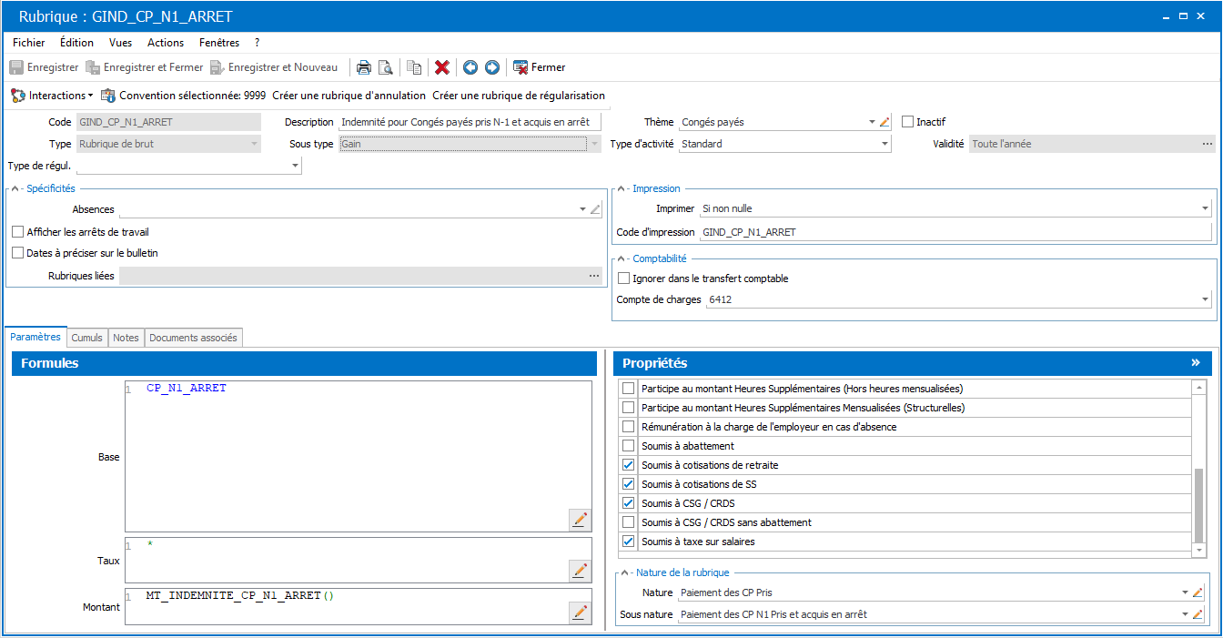The width and height of the screenshot is (1223, 638).
Task: Uncheck Soumis à cotisations de retraite
Action: 628,465
